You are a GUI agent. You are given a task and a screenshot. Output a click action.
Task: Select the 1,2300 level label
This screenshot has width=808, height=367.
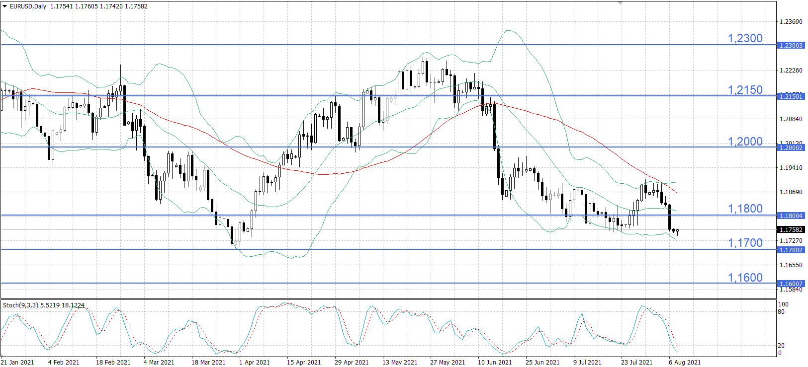point(745,38)
